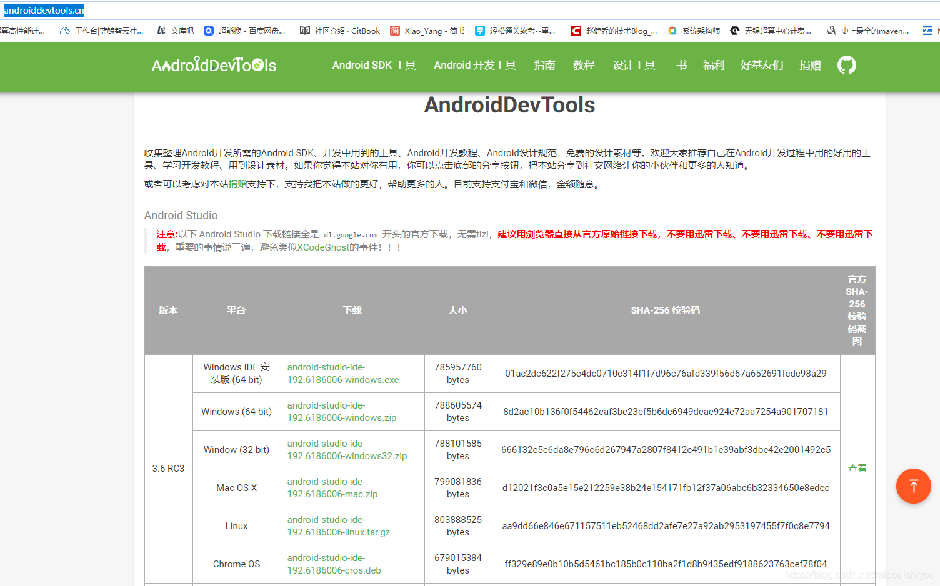Click the SHA-256 hash starting ff329e89e0b
The image size is (940, 586).
(x=666, y=564)
